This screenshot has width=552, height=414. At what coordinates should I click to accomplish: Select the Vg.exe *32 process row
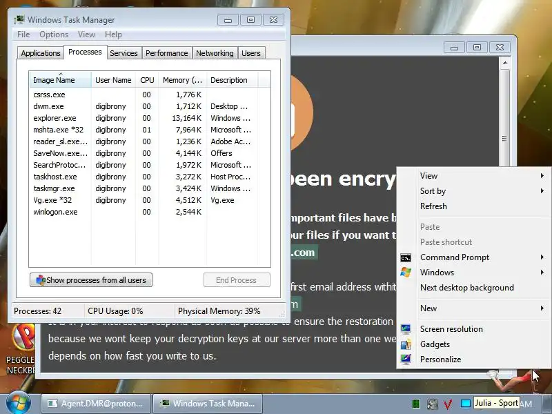pyautogui.click(x=144, y=200)
